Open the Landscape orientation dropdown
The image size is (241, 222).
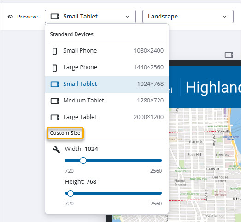(188, 17)
